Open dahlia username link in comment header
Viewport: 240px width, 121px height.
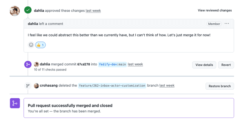(x=33, y=24)
